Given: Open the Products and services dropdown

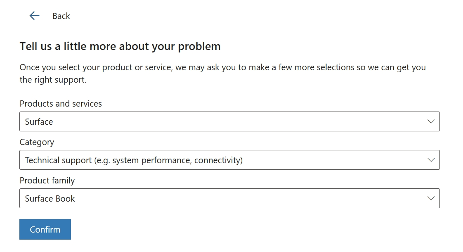Looking at the screenshot, I should pyautogui.click(x=229, y=121).
